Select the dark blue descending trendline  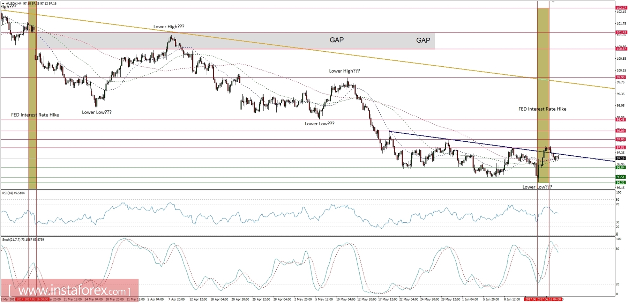[502, 147]
